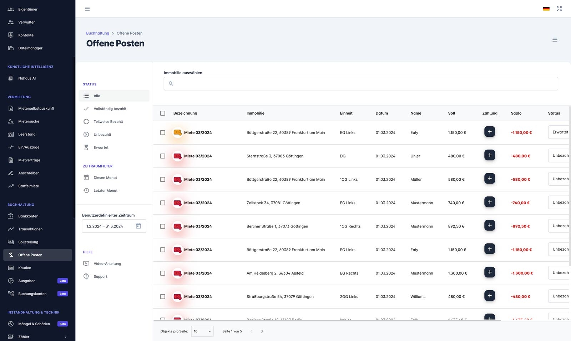This screenshot has width=571, height=341.
Task: Open Transaktionen in the sidebar
Action: pos(30,229)
